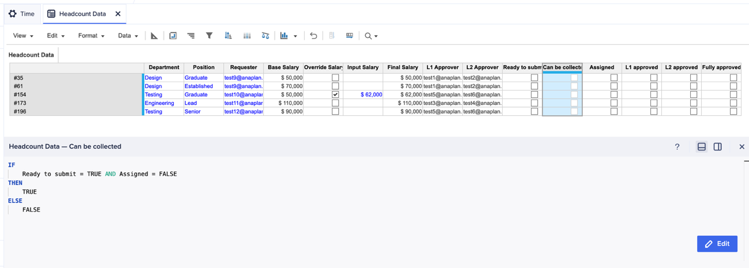Click the Sort icon in the toolbar
The height and width of the screenshot is (268, 749).
pos(228,36)
